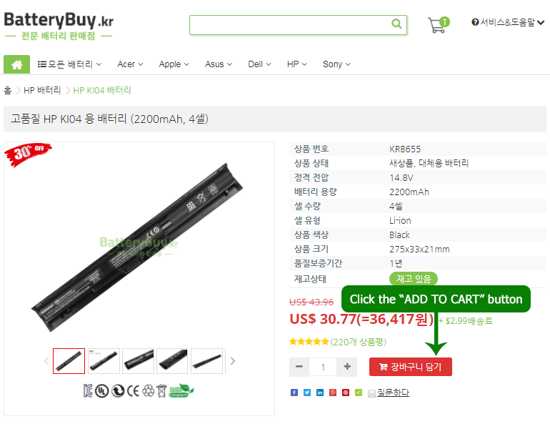Open the Sony brand menu

pos(336,64)
